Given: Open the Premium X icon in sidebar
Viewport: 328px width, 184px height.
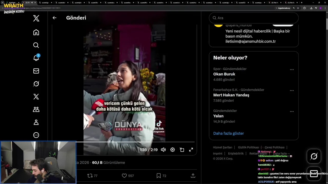Looking at the screenshot, I should (36, 97).
